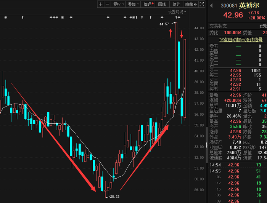Screen dimensions: 267x203
Task: Click the stock code 300681
Action: [x=229, y=6]
